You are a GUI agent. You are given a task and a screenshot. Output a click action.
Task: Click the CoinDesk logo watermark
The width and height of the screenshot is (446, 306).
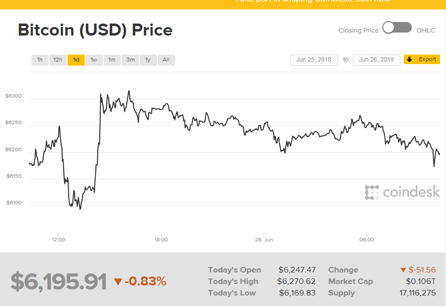click(x=402, y=192)
